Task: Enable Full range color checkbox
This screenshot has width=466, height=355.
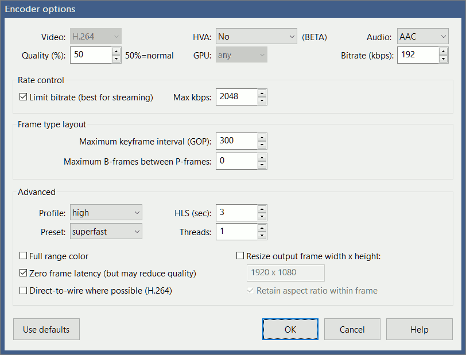Action: (24, 256)
